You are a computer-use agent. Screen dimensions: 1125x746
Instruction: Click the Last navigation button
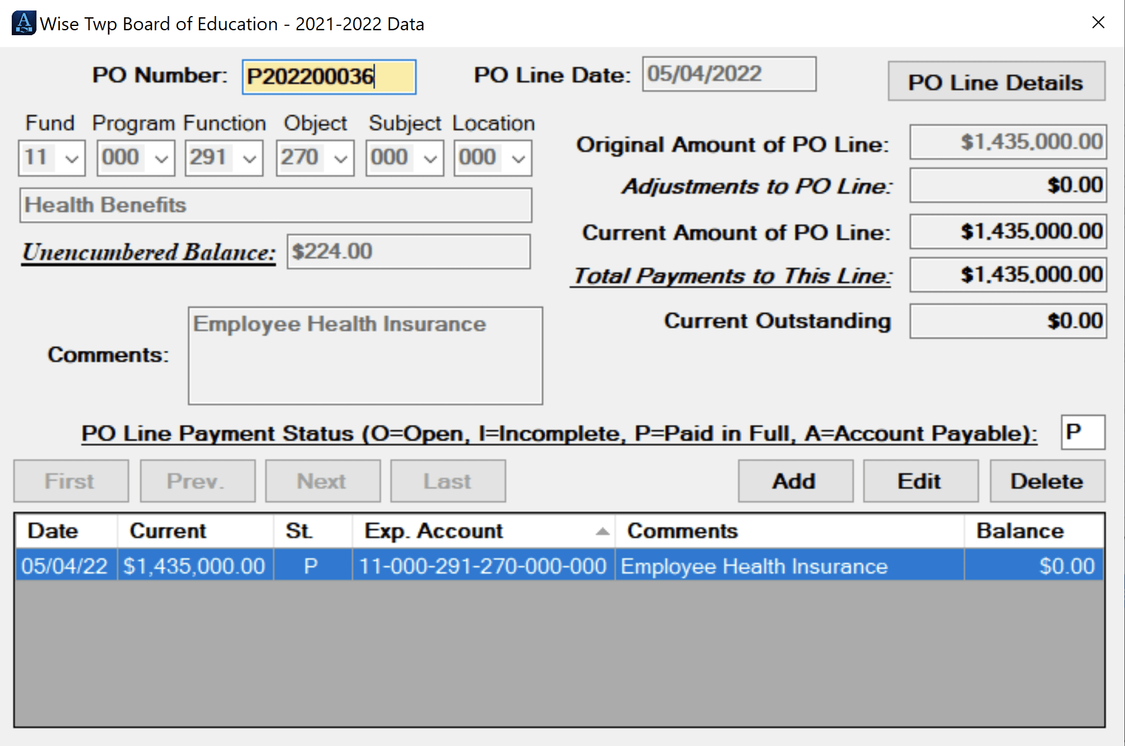(x=448, y=480)
